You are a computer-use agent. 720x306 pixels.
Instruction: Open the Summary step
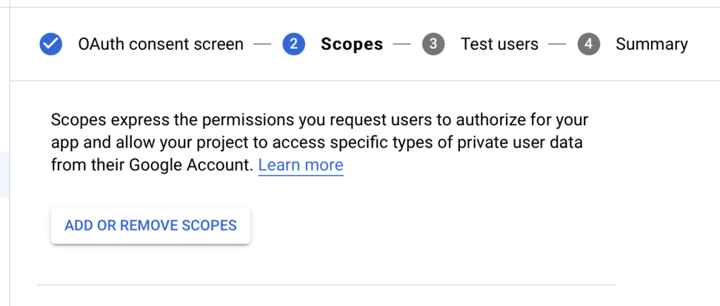point(652,44)
